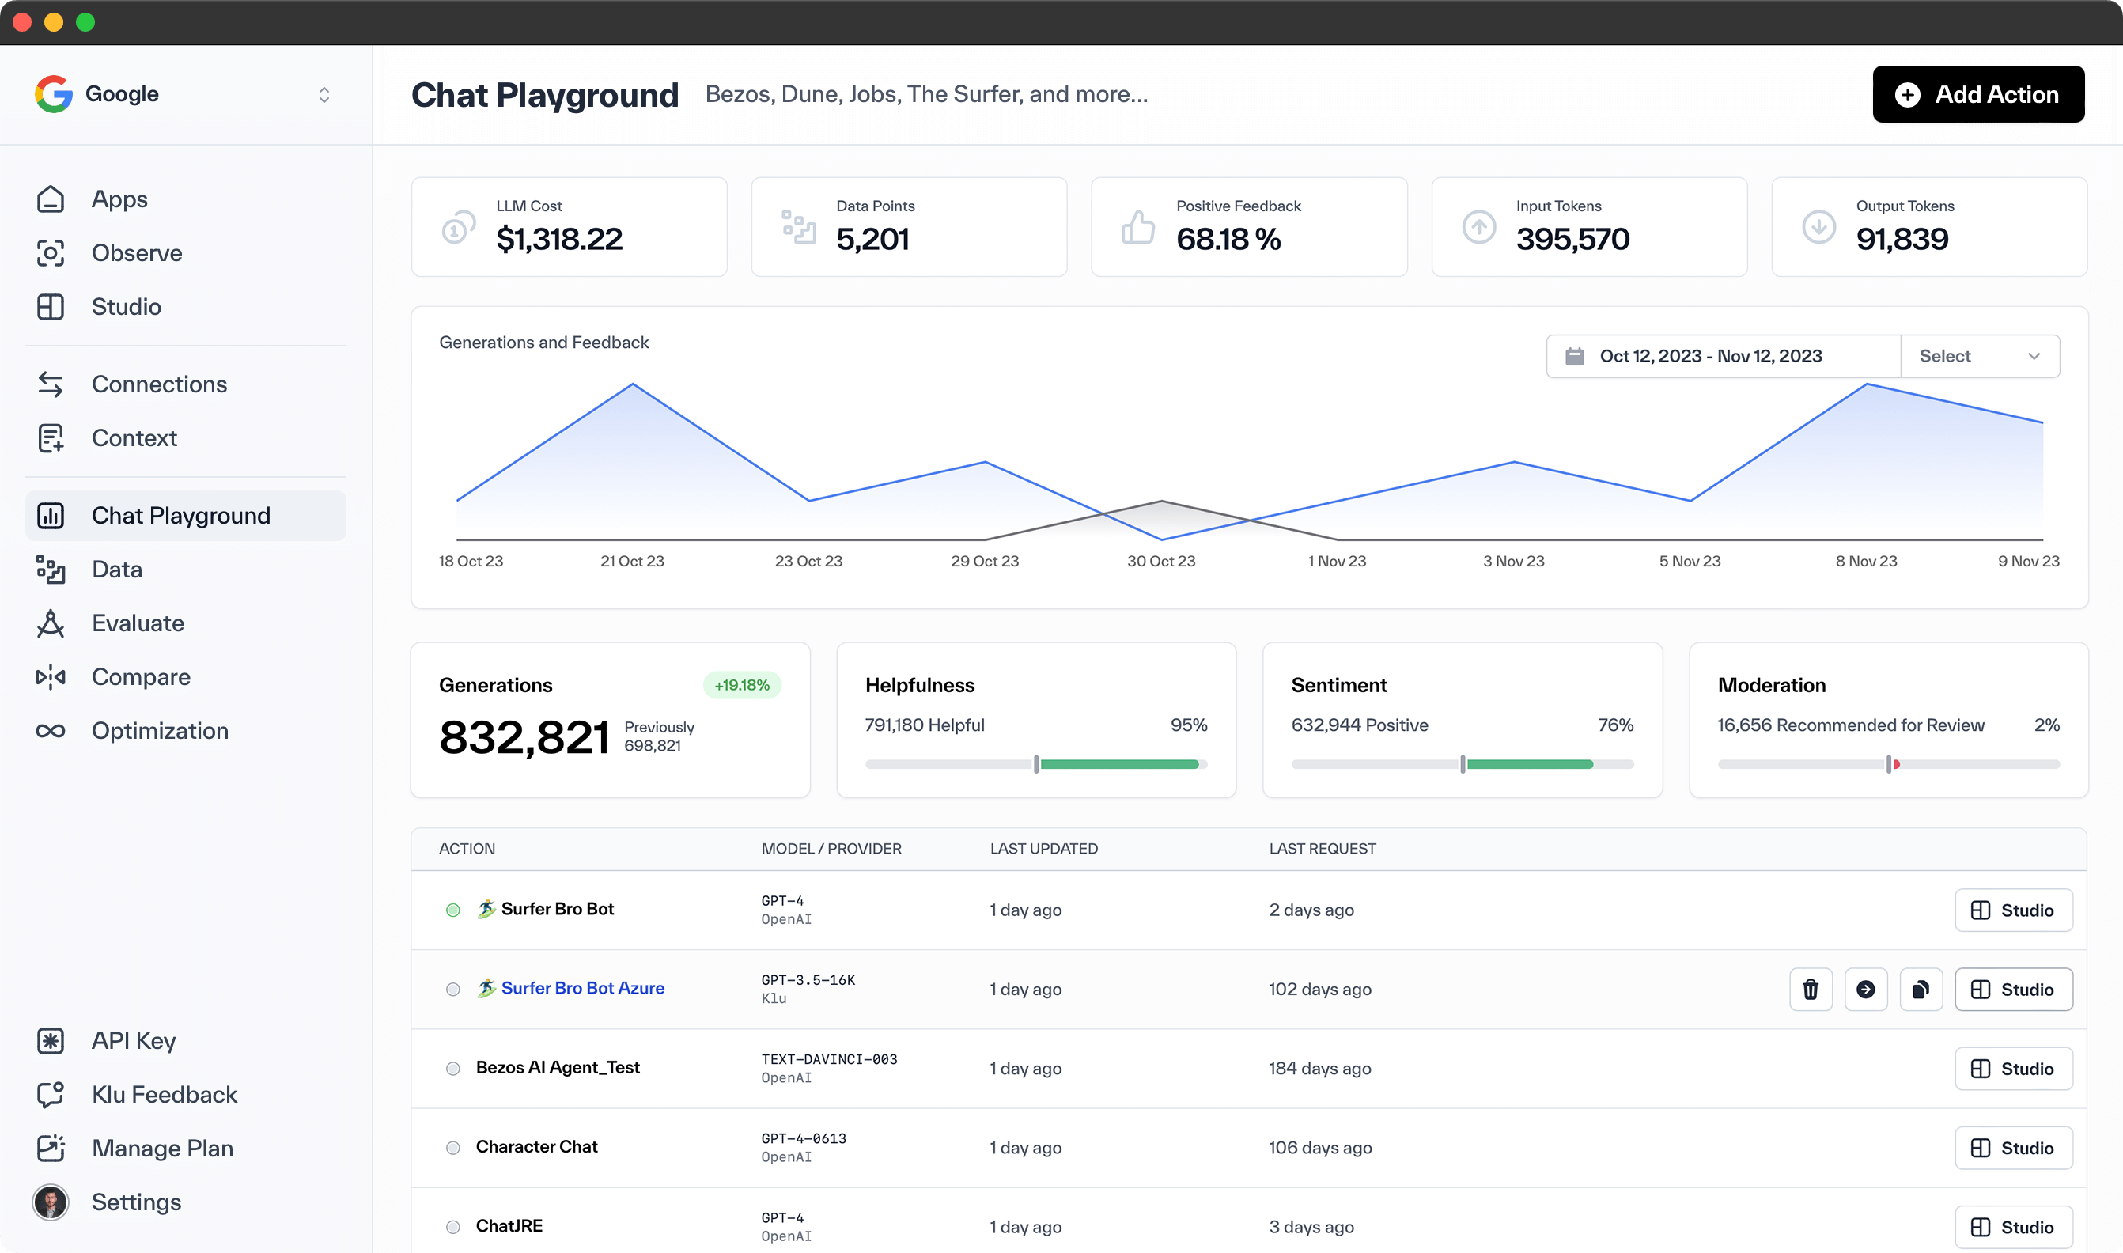Viewport: 2123px width, 1253px height.
Task: Expand the Google workspace switcher
Action: [x=324, y=93]
